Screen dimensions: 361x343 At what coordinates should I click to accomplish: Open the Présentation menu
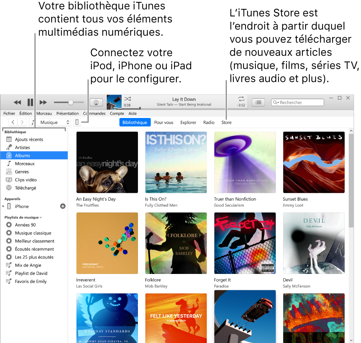[68, 113]
